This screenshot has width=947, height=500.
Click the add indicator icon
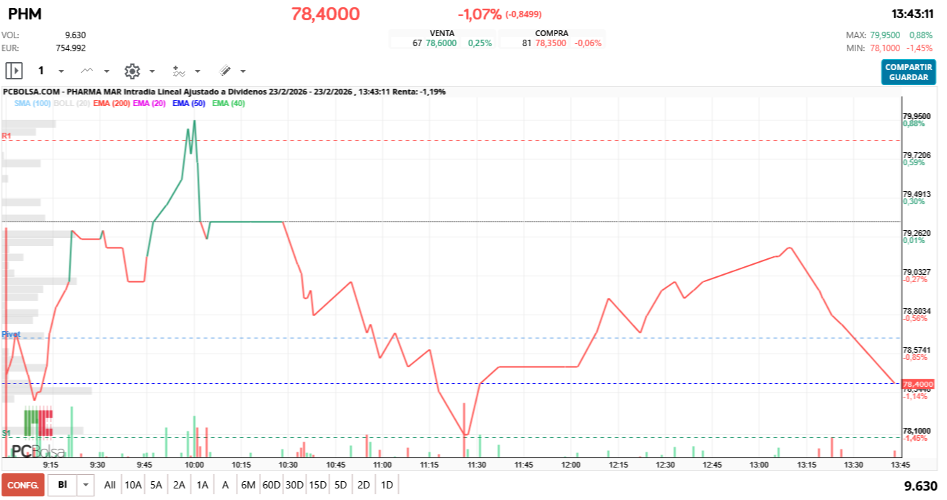179,71
